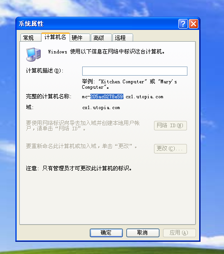Click the 网络 ID button
224x254 pixels.
(170, 125)
